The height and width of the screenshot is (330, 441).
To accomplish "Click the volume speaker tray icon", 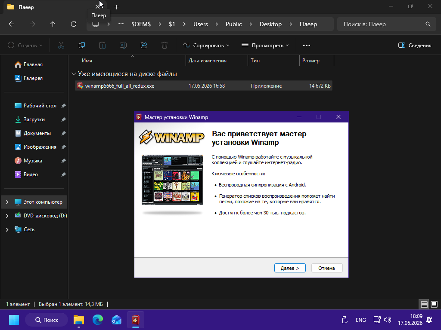I will click(388, 320).
